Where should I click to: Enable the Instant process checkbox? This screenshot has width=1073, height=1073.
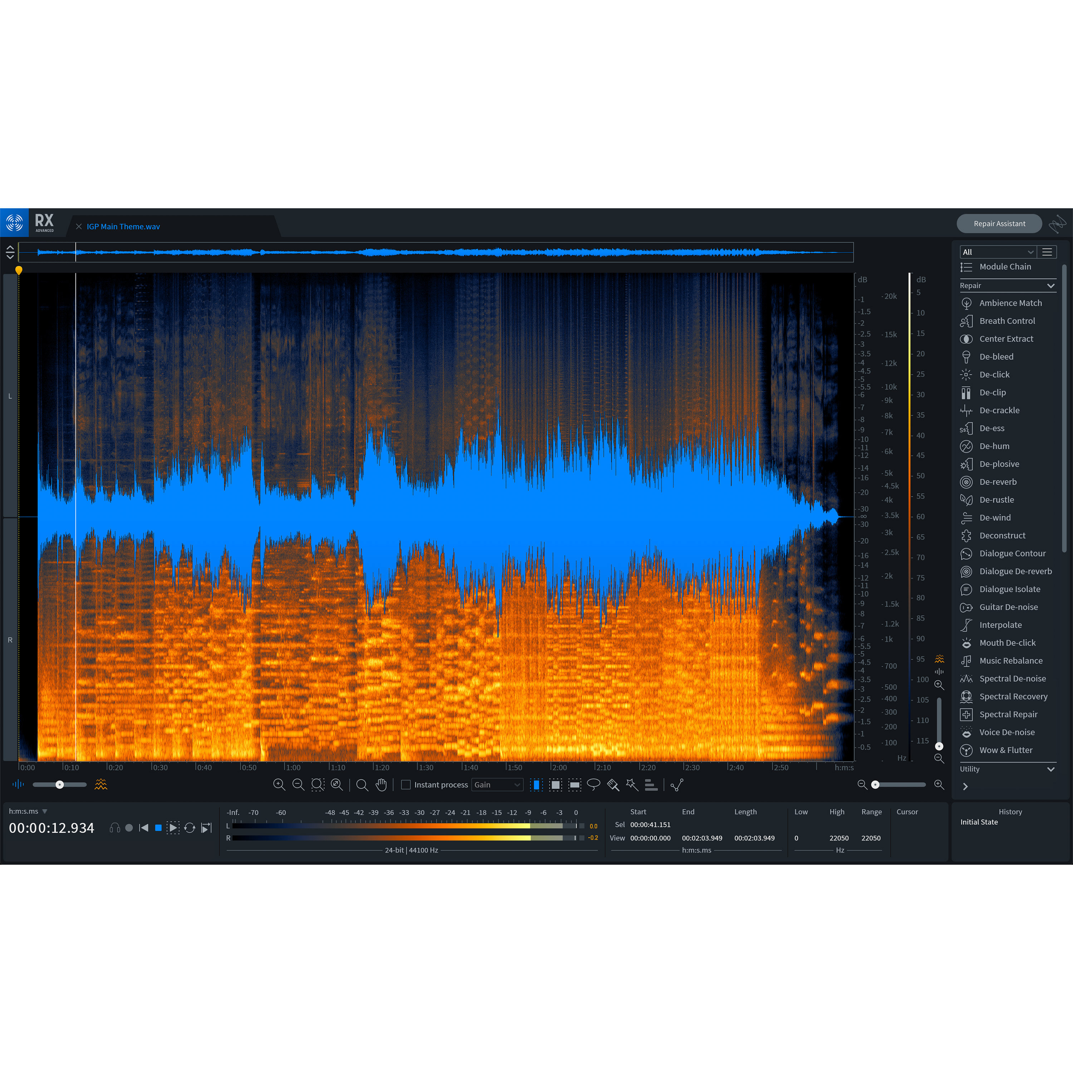406,785
